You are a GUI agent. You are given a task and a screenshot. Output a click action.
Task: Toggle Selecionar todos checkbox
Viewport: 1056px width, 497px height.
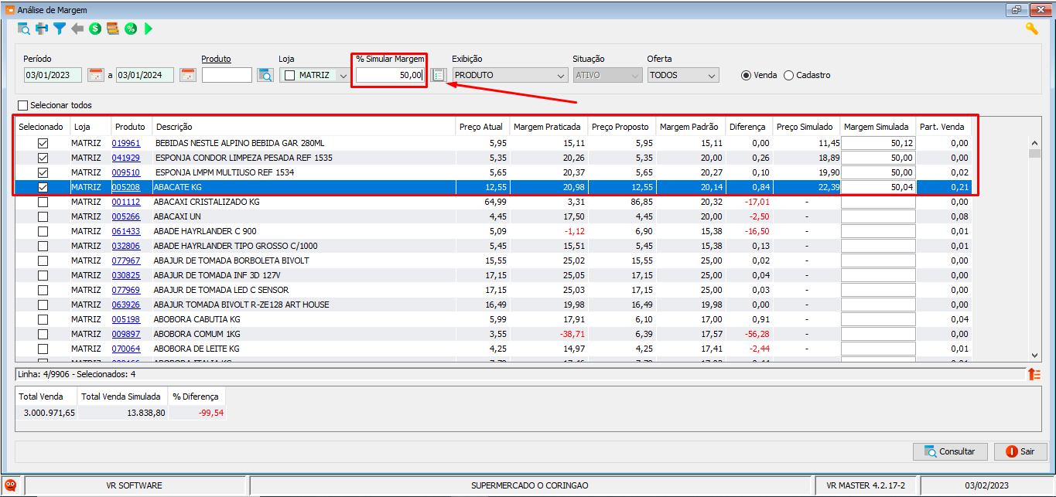coord(22,105)
